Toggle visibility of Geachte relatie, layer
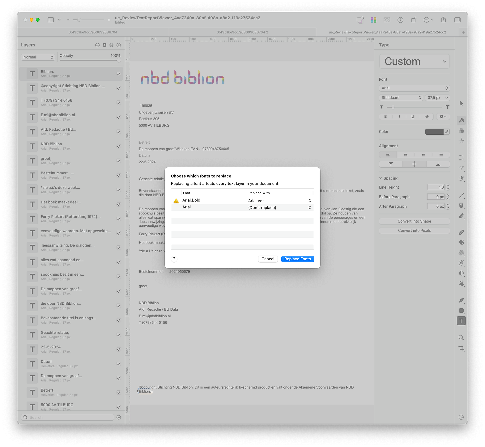This screenshot has height=447, width=485. pos(119,335)
